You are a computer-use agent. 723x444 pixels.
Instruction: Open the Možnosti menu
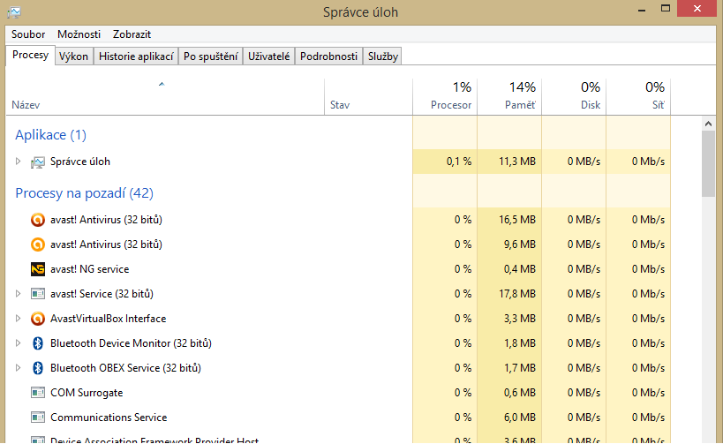(79, 34)
